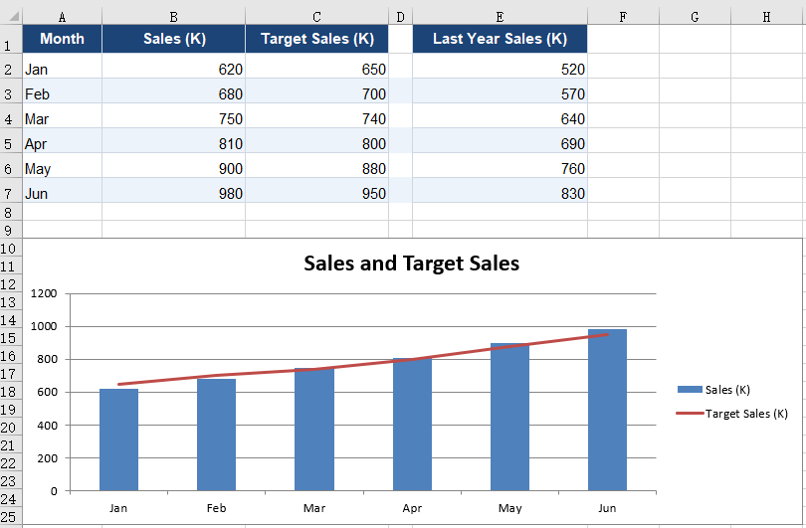
Task: Click the Feb bar in the chart
Action: (216, 436)
